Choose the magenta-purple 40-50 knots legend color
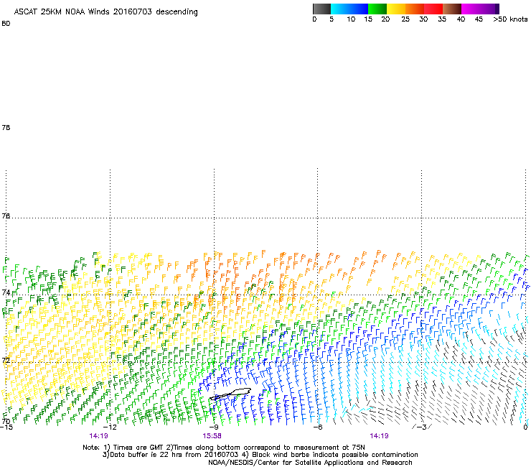 click(480, 9)
